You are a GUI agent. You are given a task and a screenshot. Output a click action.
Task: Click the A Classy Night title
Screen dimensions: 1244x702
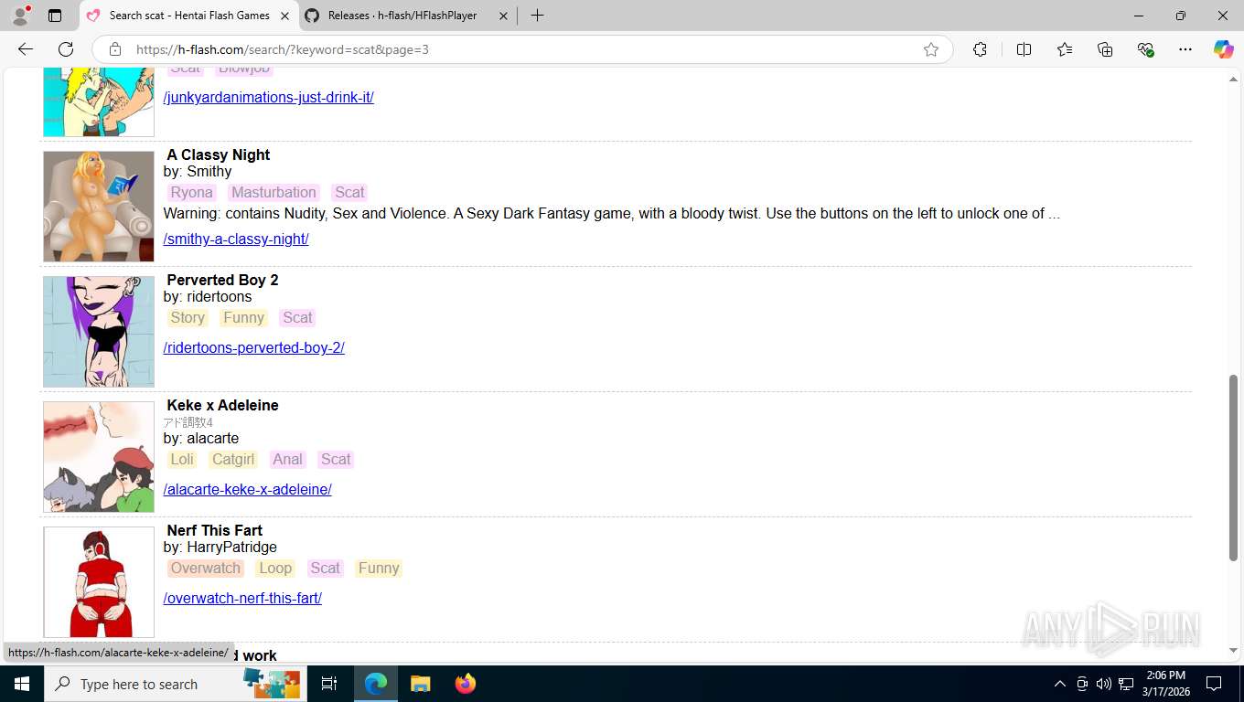tap(219, 154)
